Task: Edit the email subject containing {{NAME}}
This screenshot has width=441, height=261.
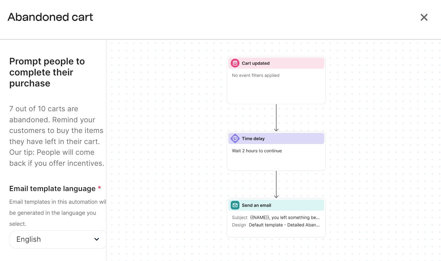Action: pyautogui.click(x=284, y=217)
